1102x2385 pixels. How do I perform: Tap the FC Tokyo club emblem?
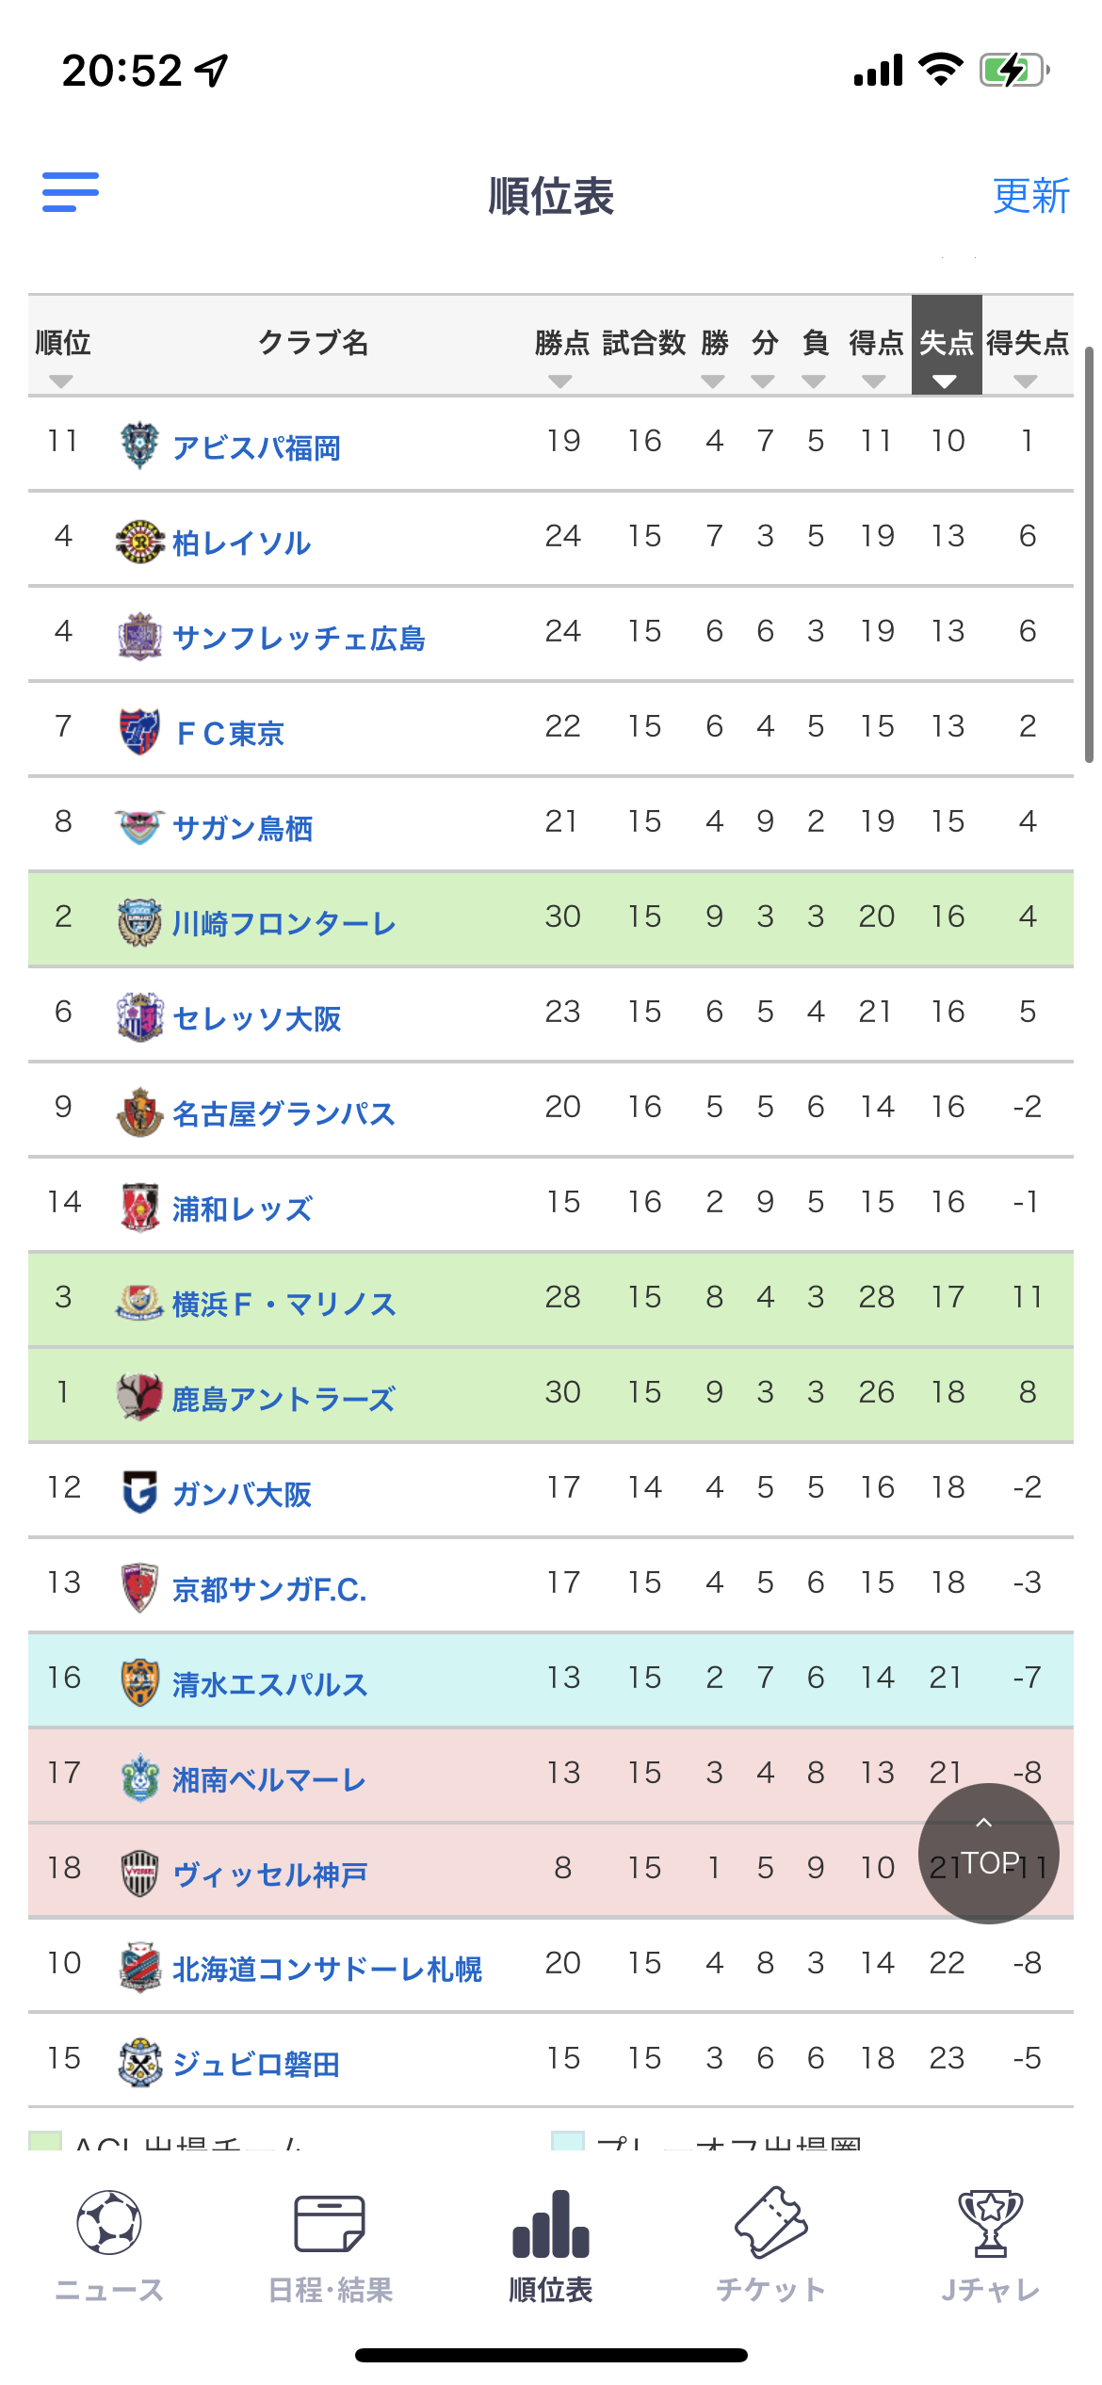click(x=140, y=731)
